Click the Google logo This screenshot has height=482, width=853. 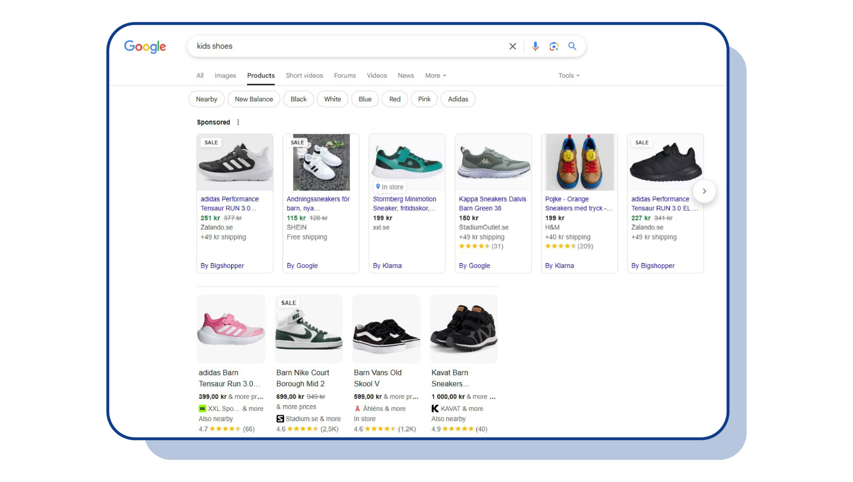(x=145, y=46)
